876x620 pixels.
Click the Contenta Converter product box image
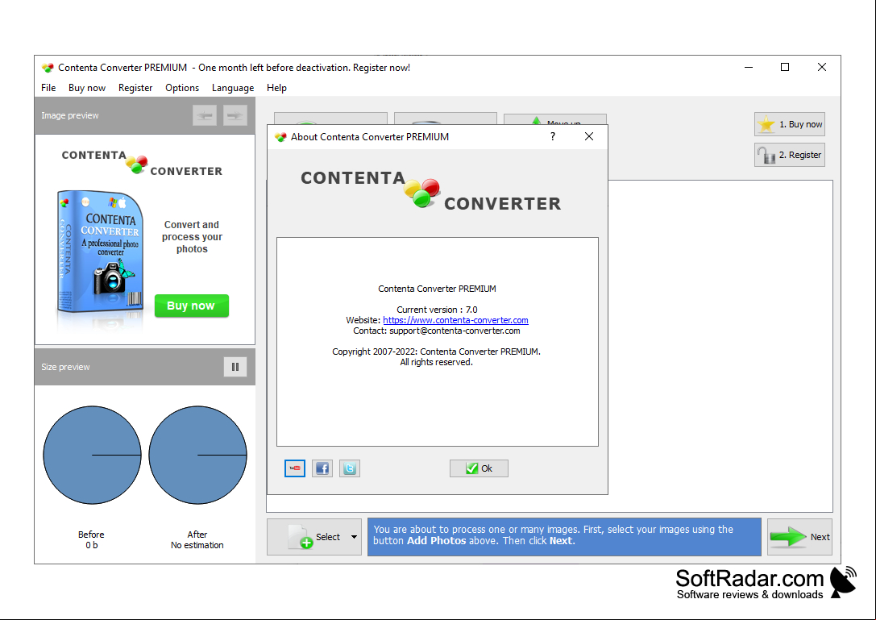pos(100,252)
